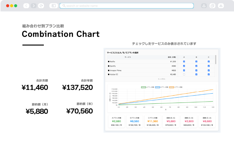Click the magnifier icon in the address bar
The image size is (234, 146).
pyautogui.click(x=64, y=6)
